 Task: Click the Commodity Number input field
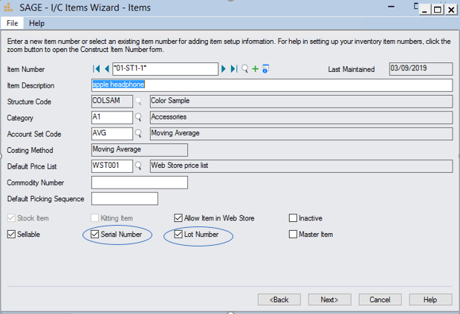tap(140, 183)
